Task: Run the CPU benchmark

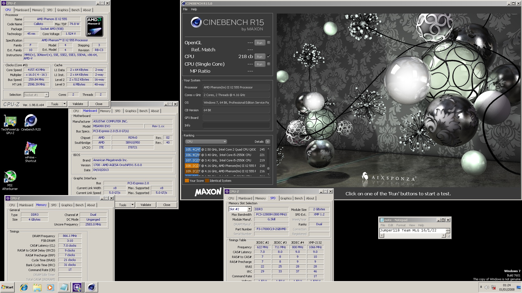Action: (260, 57)
